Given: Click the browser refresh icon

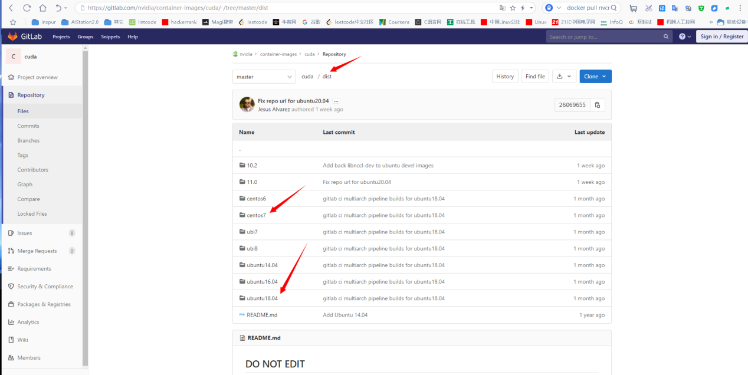Looking at the screenshot, I should click(27, 8).
